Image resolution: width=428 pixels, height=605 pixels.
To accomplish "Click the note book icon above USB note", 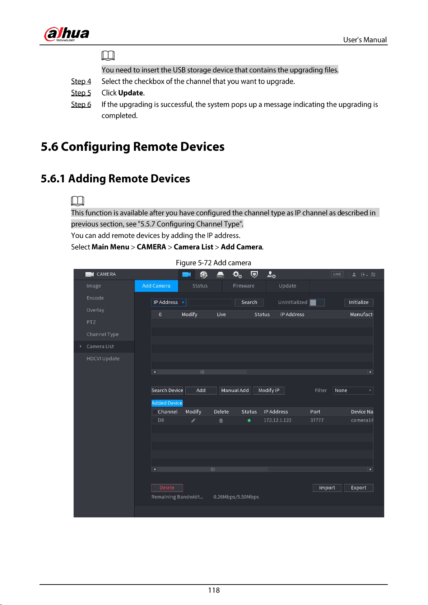I will click(108, 55).
